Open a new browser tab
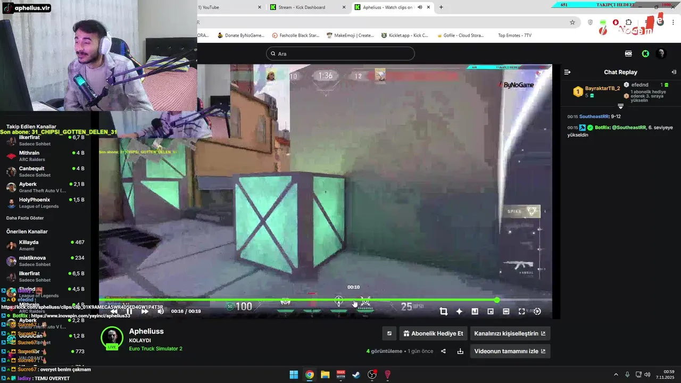681x383 pixels. 441,7
